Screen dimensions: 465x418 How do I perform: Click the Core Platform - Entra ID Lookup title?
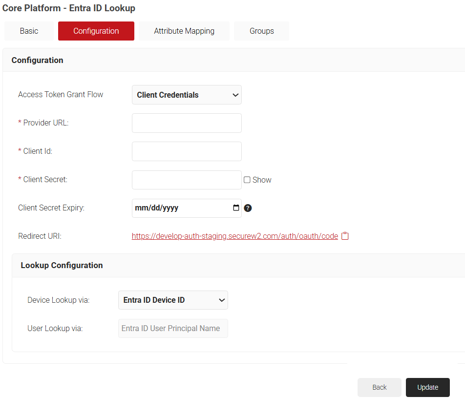[x=69, y=8]
